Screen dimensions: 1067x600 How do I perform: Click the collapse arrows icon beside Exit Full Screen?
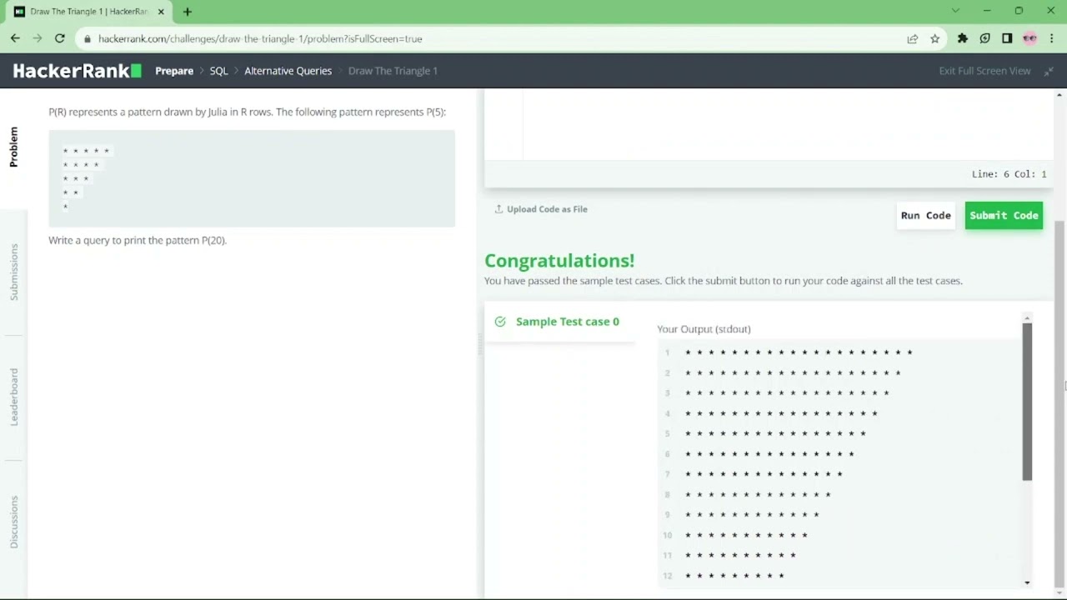pyautogui.click(x=1049, y=71)
